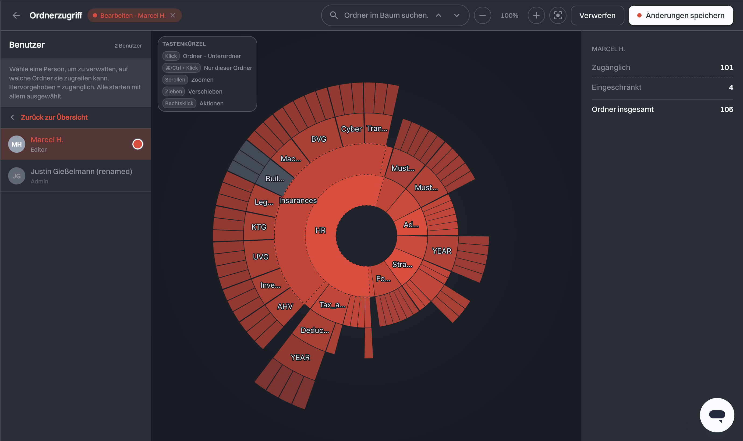Click the JG avatar icon
The height and width of the screenshot is (441, 743).
pos(17,176)
